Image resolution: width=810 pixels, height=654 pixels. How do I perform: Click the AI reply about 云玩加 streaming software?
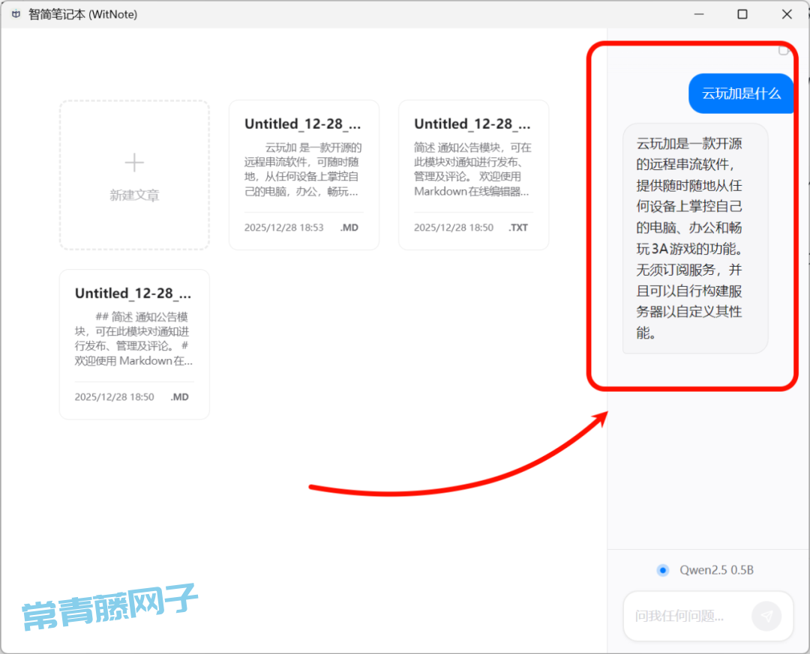click(x=694, y=237)
